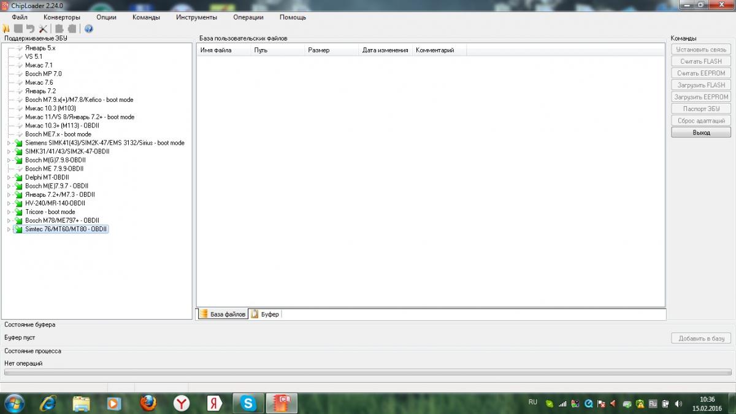Open the Помощь menu
This screenshot has height=414, width=736.
click(293, 17)
